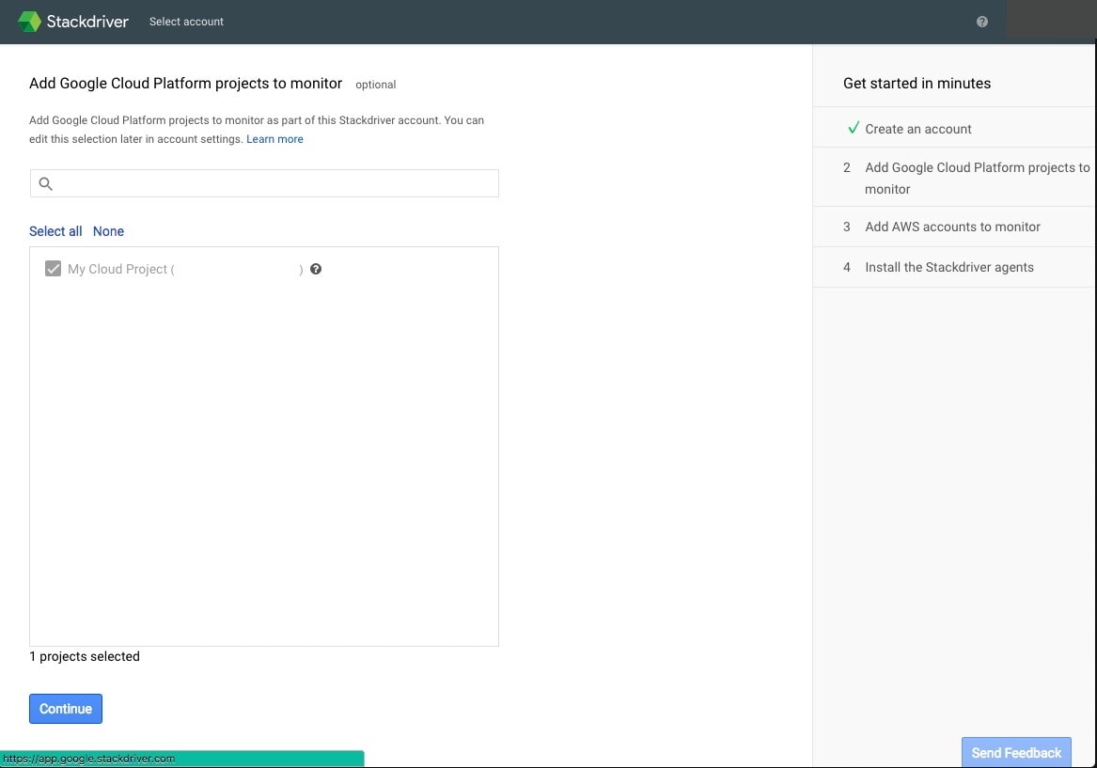Click the Continue button
The height and width of the screenshot is (768, 1097).
(66, 709)
